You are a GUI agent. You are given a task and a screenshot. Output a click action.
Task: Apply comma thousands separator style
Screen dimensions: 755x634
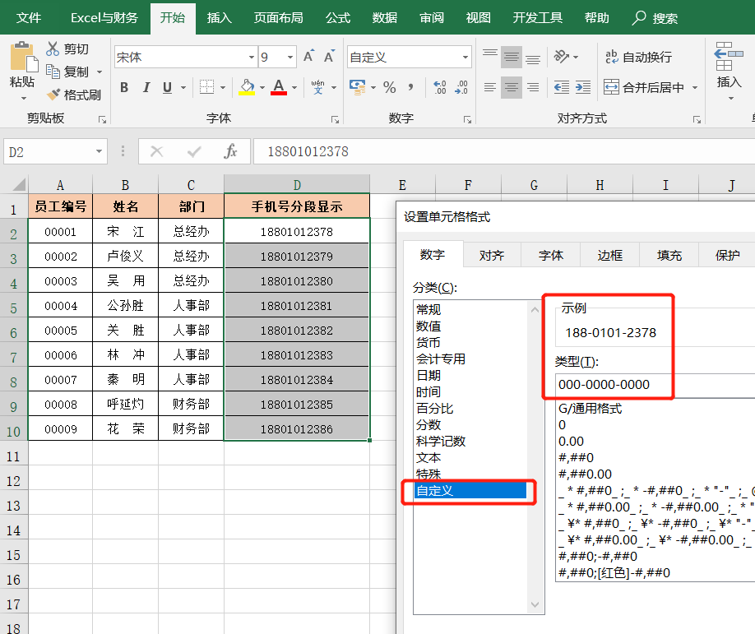(410, 88)
